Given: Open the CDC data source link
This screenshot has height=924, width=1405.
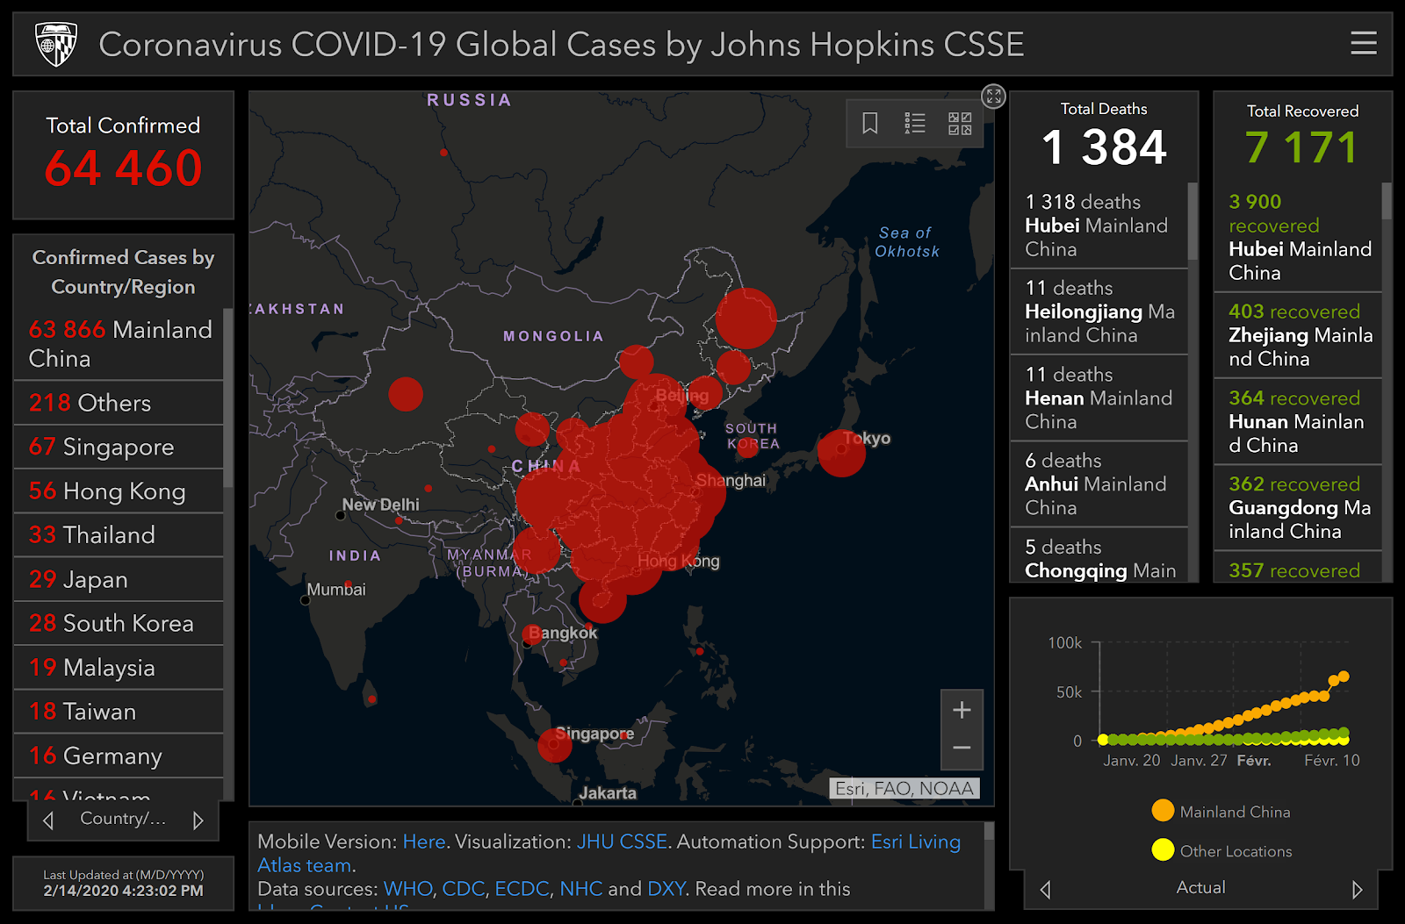Looking at the screenshot, I should click(464, 889).
